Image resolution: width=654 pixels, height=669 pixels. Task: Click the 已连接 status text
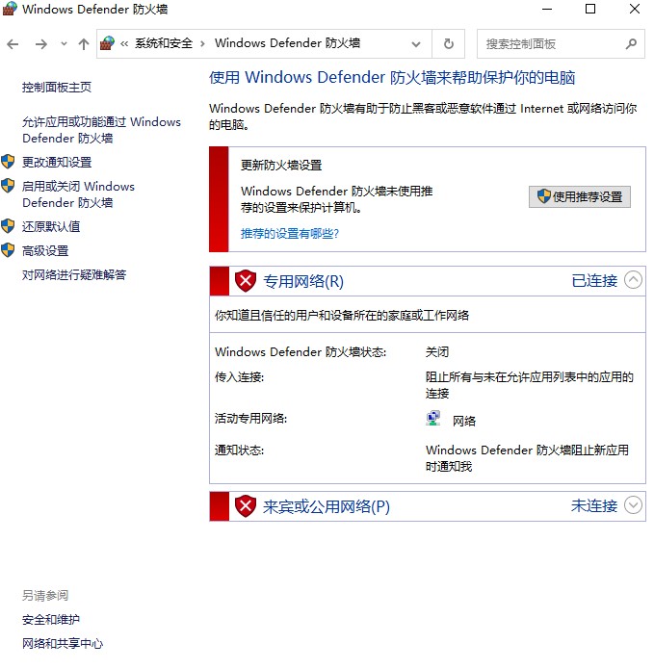594,281
